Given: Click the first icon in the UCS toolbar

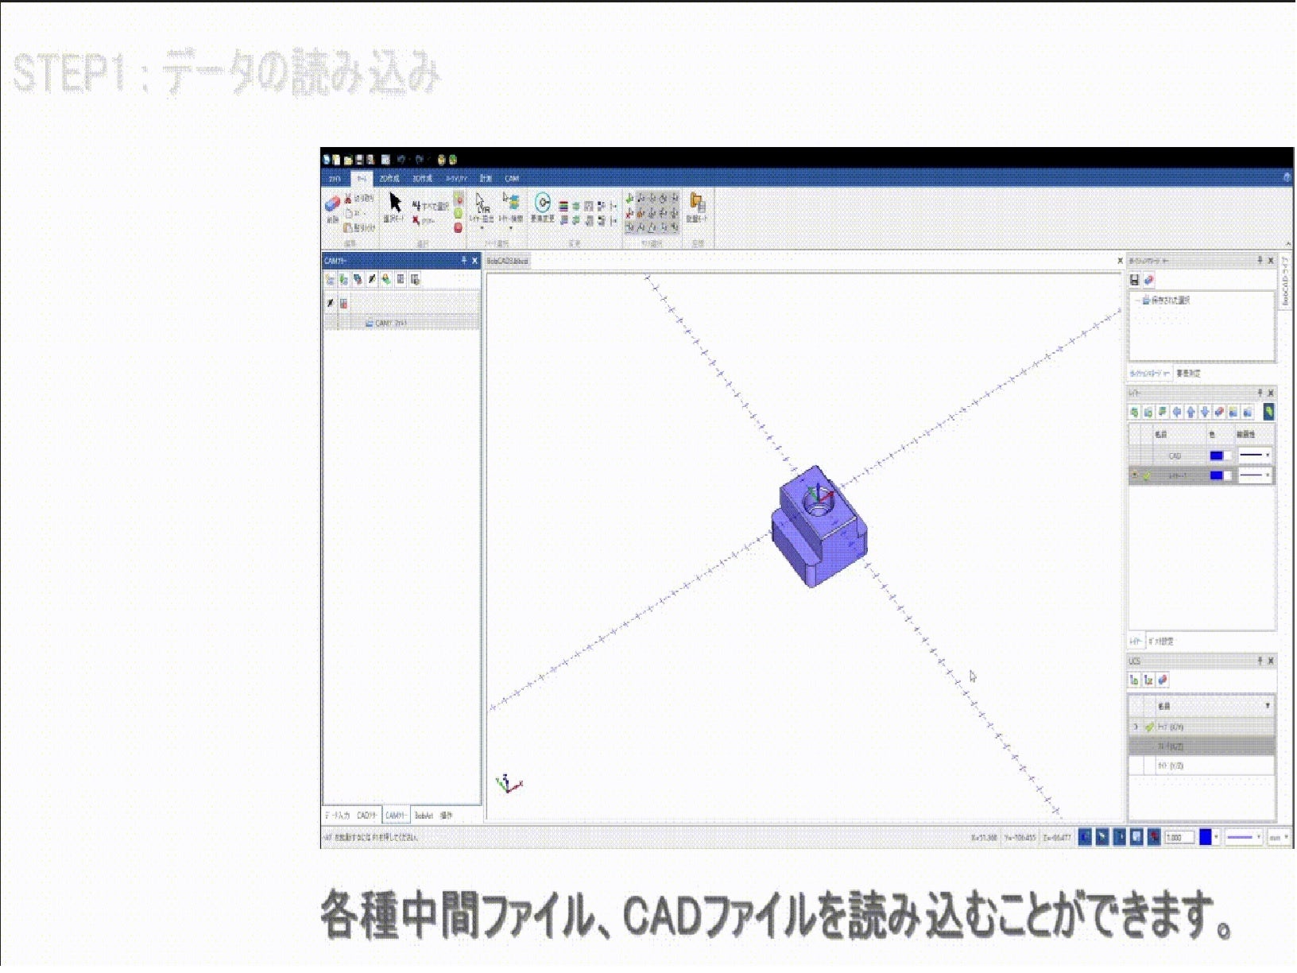Looking at the screenshot, I should [1134, 680].
